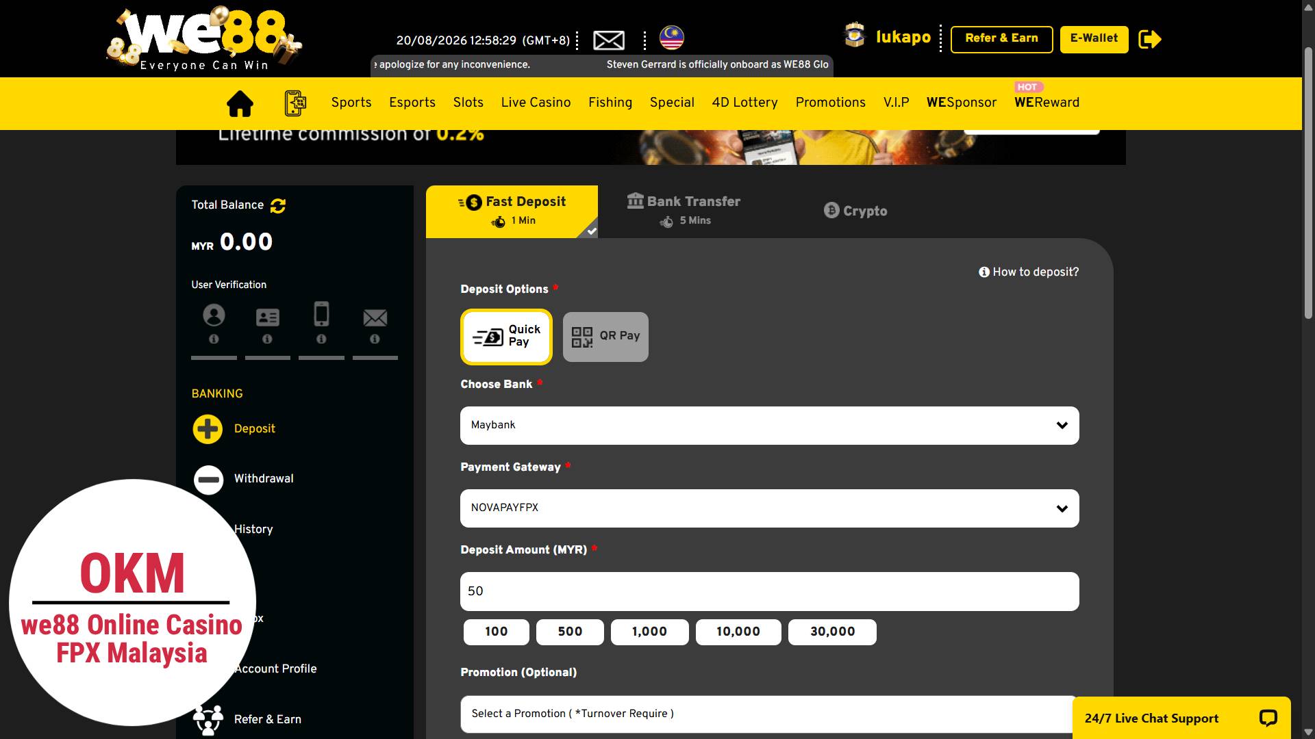Select the QR Pay deposit option

coord(605,337)
